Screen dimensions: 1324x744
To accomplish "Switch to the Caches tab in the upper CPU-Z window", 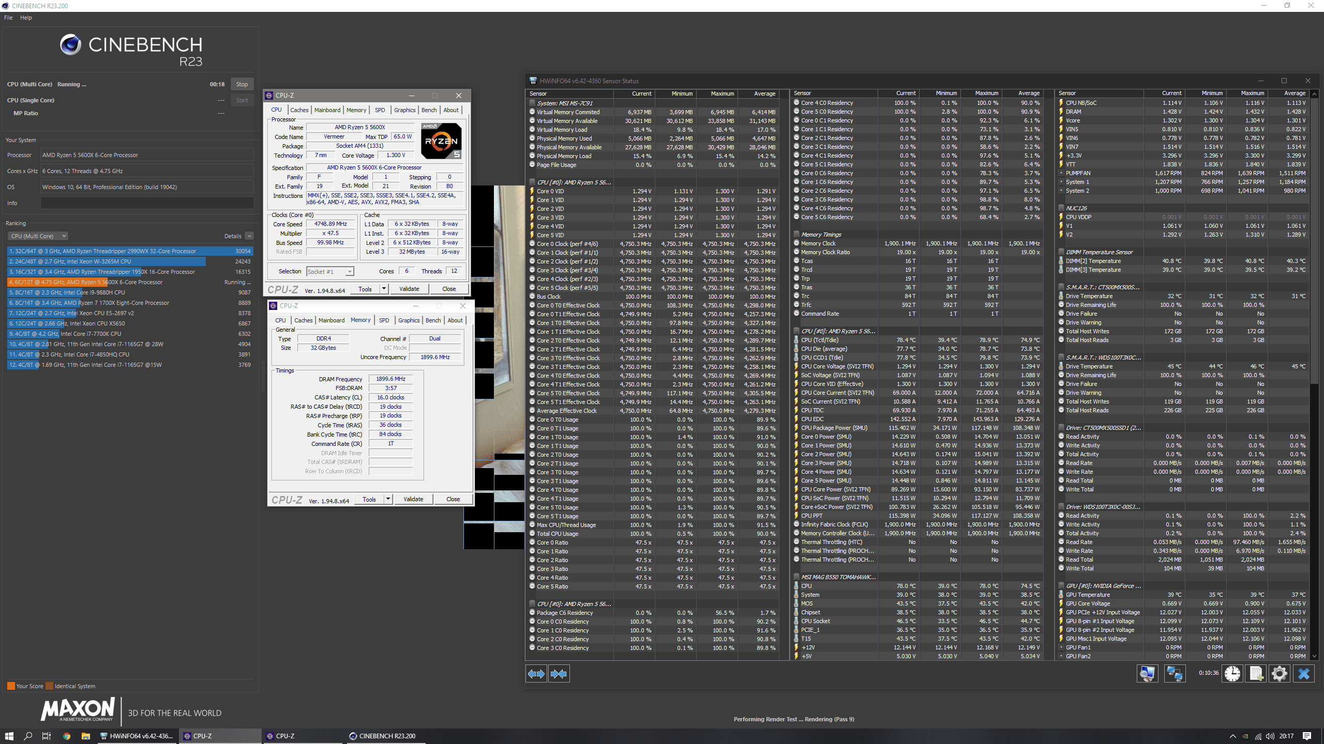I will [299, 110].
